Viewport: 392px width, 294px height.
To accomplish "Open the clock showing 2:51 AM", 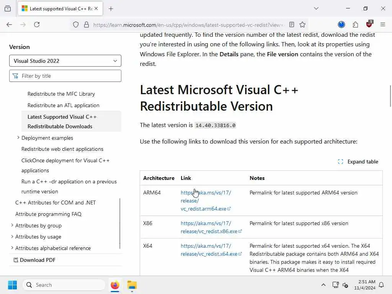I will (365, 285).
